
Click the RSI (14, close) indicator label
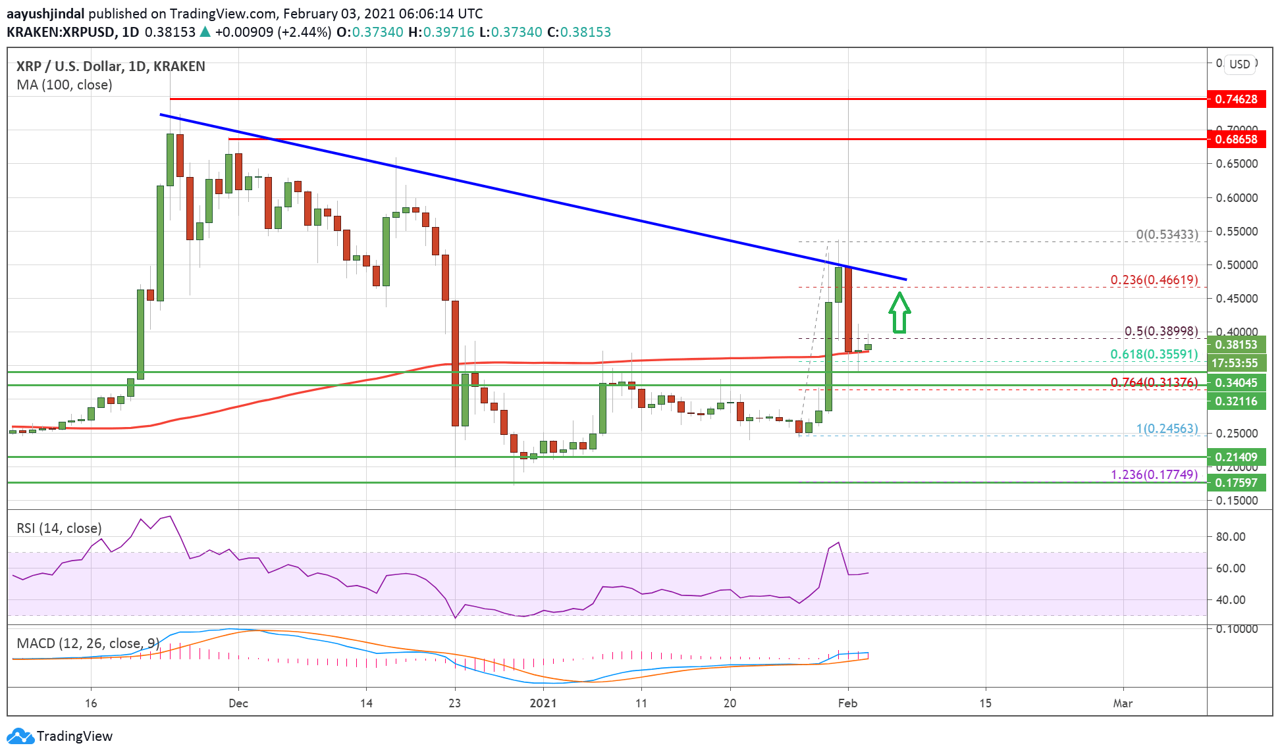tap(59, 528)
